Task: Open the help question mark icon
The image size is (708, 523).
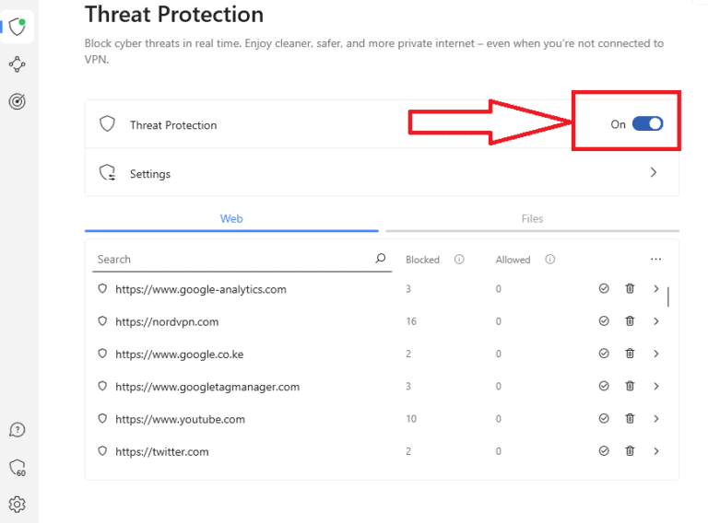Action: pos(17,430)
